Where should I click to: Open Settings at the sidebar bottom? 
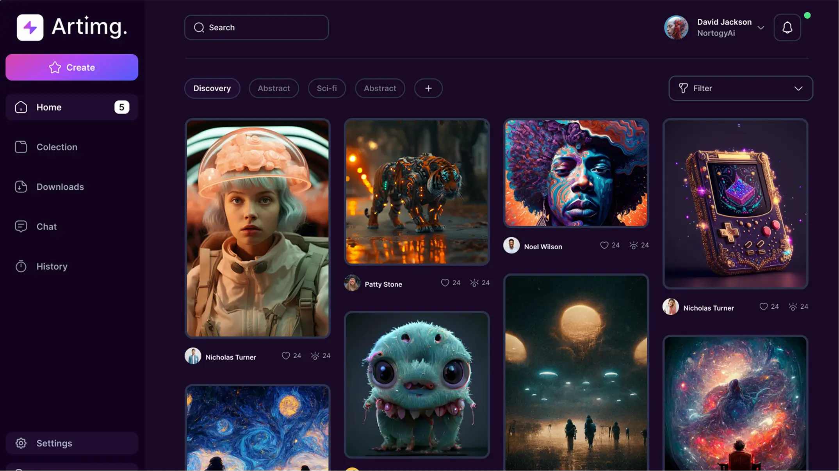pos(54,443)
